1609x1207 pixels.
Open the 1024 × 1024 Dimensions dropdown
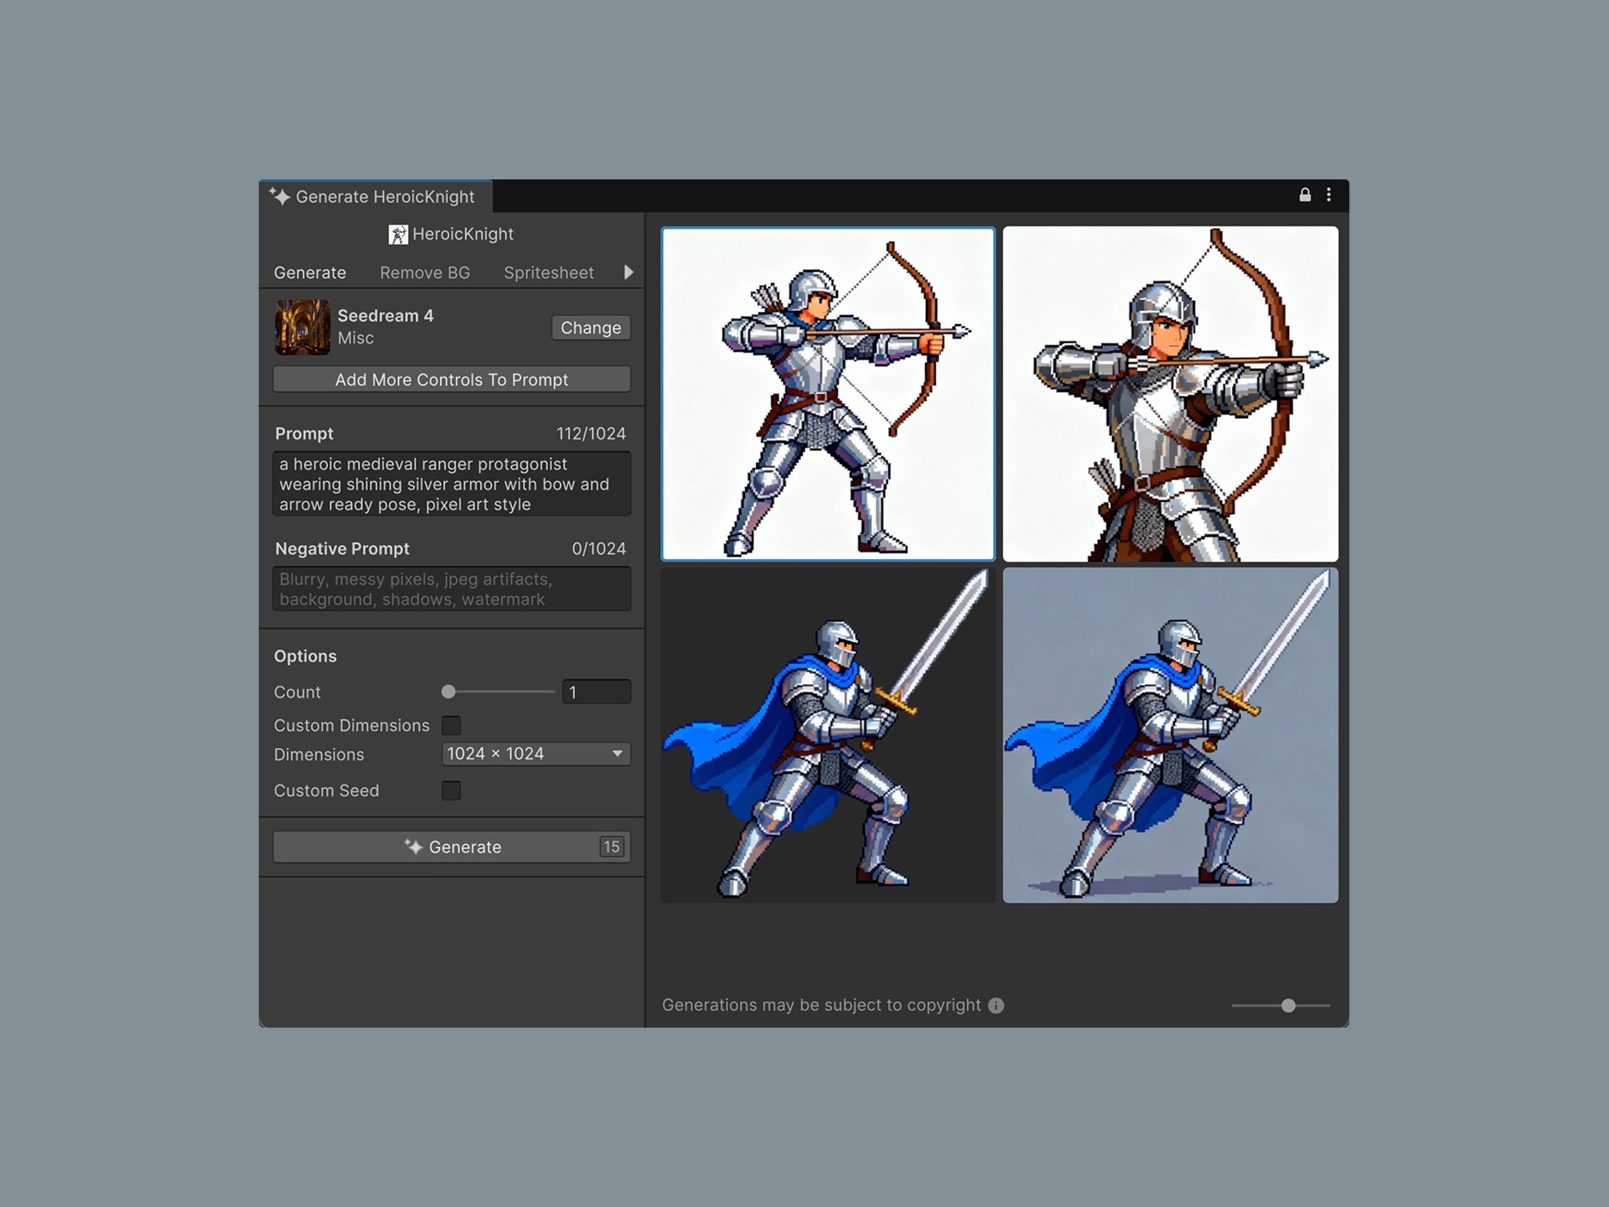tap(535, 754)
